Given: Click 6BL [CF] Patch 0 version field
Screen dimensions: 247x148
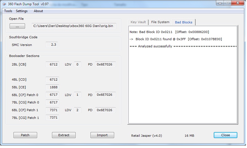Looking at the screenshot, I should [x=53, y=95].
